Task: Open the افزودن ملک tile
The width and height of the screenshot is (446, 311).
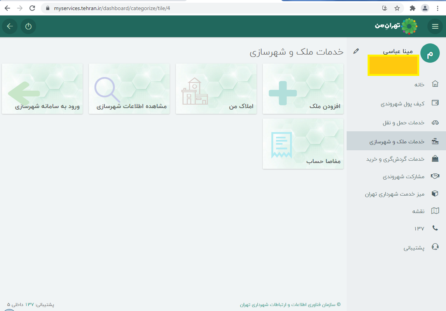Action: pyautogui.click(x=303, y=89)
